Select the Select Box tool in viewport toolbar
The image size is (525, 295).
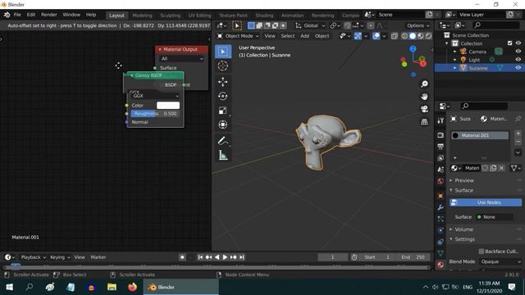[x=223, y=52]
